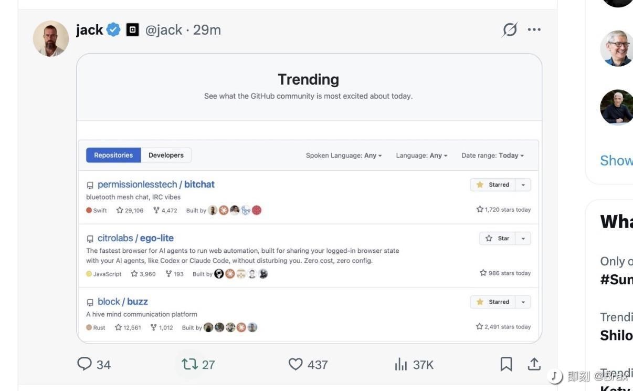The height and width of the screenshot is (391, 633).
Task: Bookmark jack's tweet
Action: point(506,364)
